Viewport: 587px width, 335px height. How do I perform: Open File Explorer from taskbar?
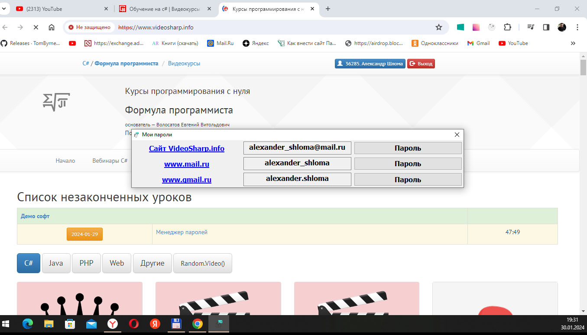(49, 324)
